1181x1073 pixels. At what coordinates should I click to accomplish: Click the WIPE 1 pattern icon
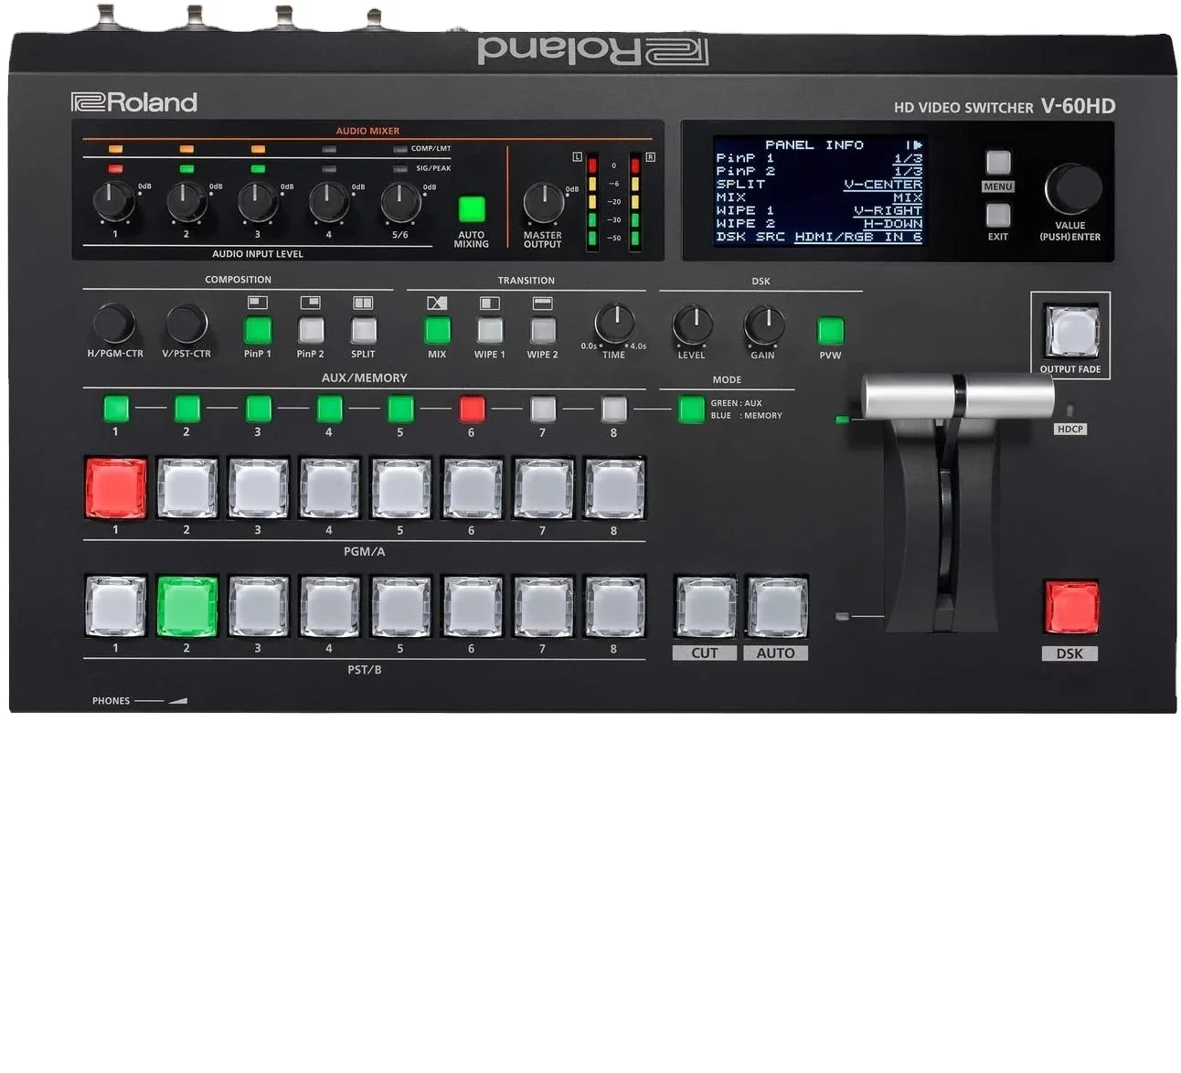pyautogui.click(x=490, y=303)
